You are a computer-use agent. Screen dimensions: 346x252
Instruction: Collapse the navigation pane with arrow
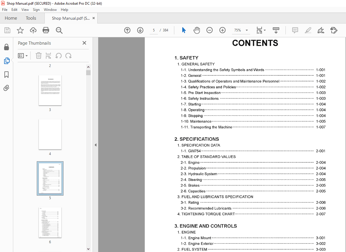pos(95,145)
